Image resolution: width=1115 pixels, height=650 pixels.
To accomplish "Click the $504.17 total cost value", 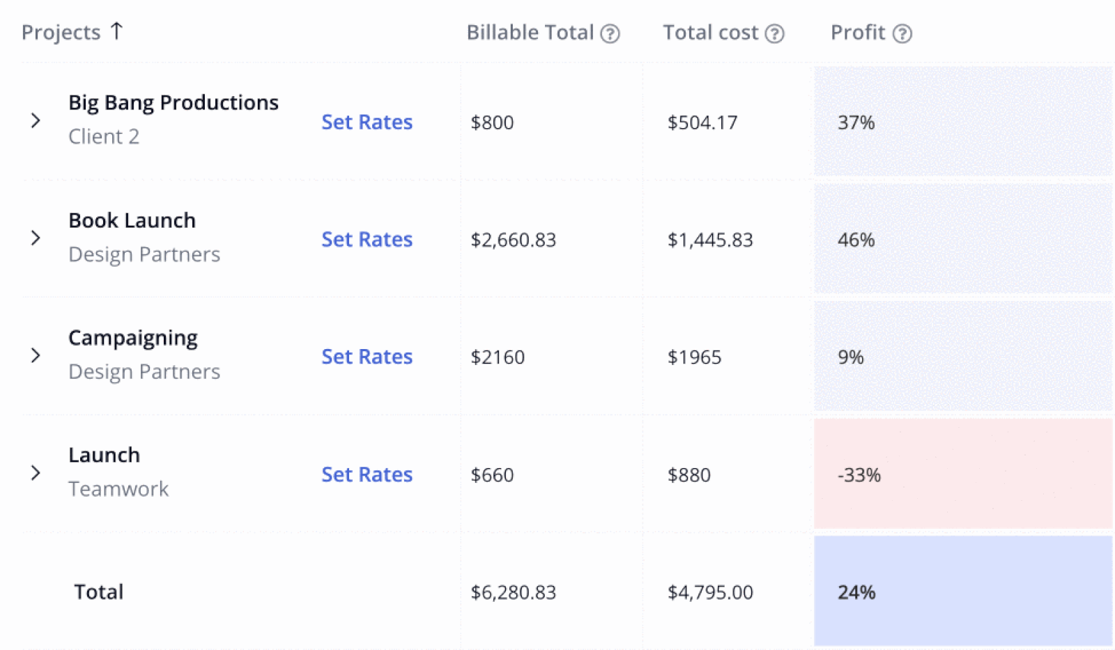I will (702, 122).
